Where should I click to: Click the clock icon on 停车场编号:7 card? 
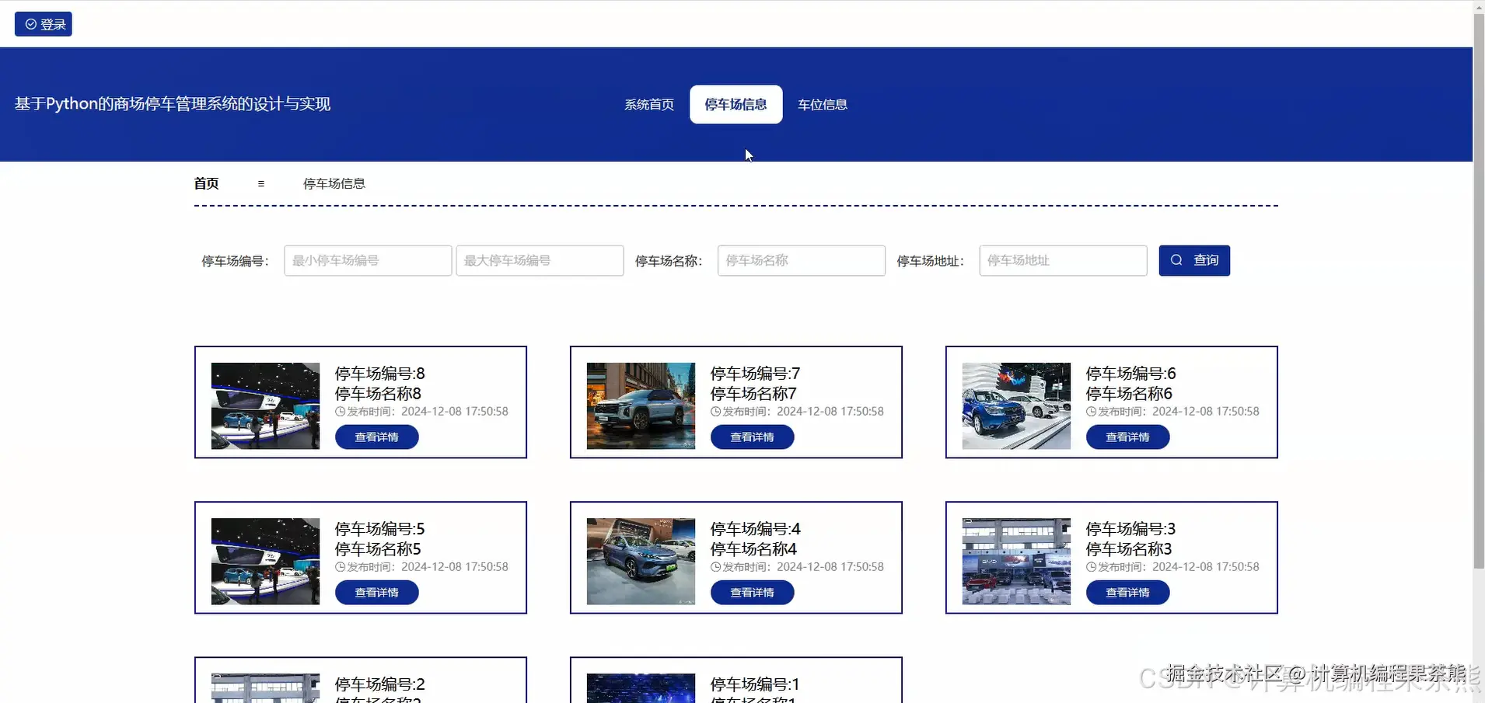point(717,412)
